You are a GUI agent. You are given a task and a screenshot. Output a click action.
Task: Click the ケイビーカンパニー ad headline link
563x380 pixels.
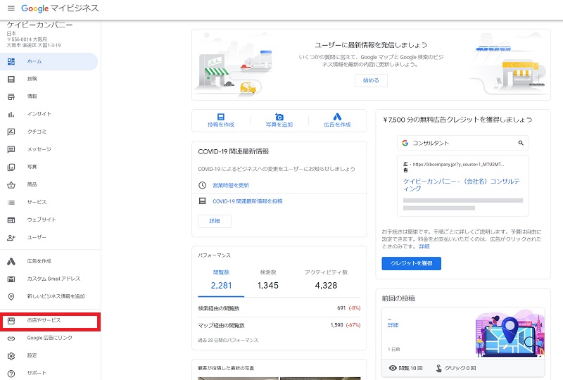click(x=462, y=184)
